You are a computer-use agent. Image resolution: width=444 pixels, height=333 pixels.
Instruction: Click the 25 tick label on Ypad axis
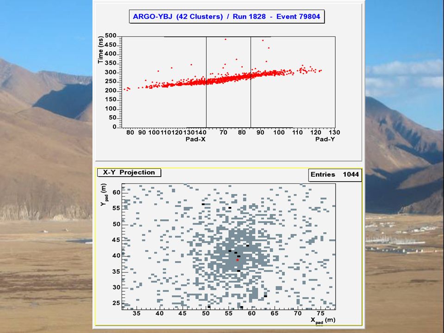click(117, 303)
